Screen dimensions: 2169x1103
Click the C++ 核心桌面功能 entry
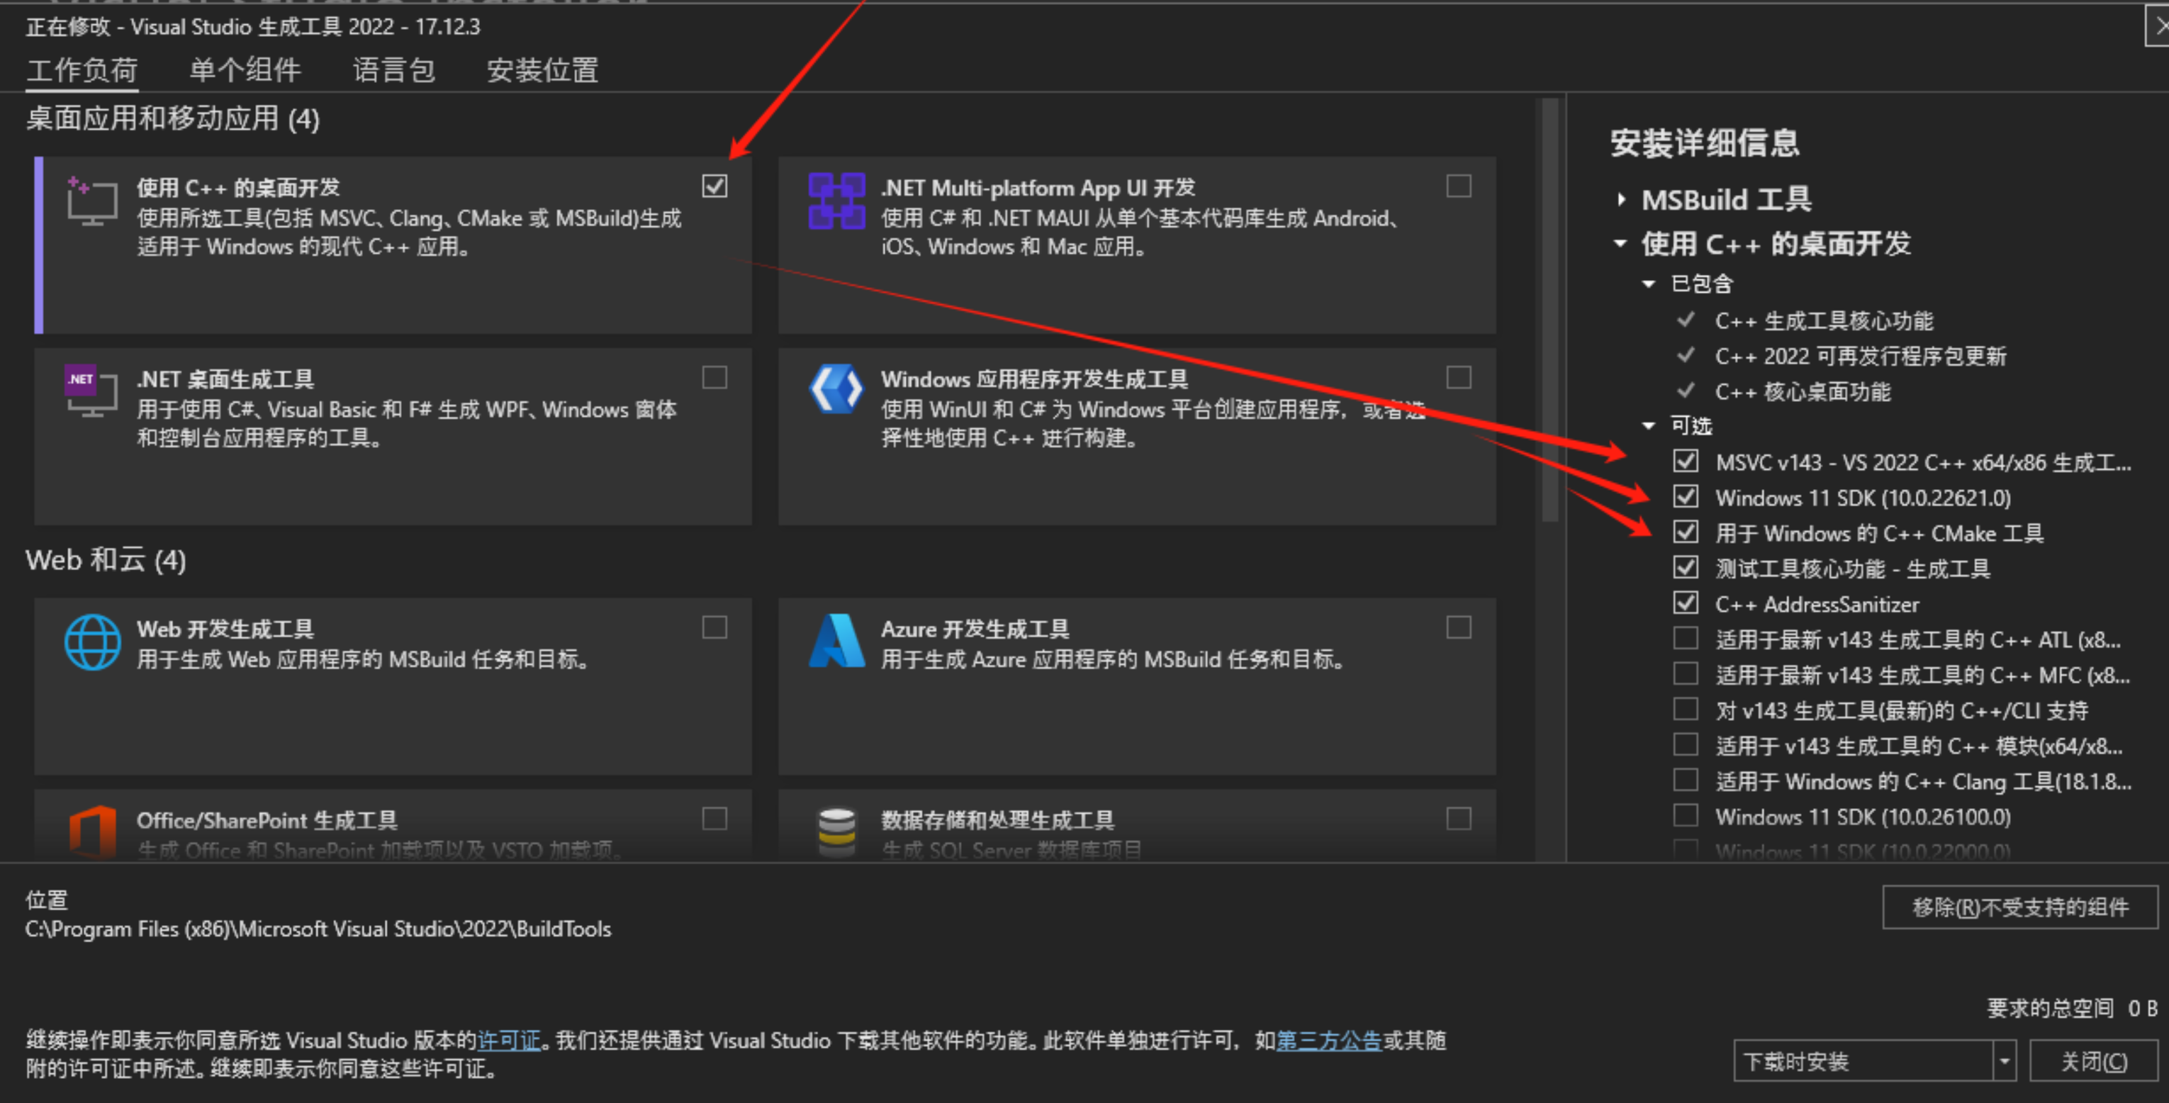coord(1803,391)
